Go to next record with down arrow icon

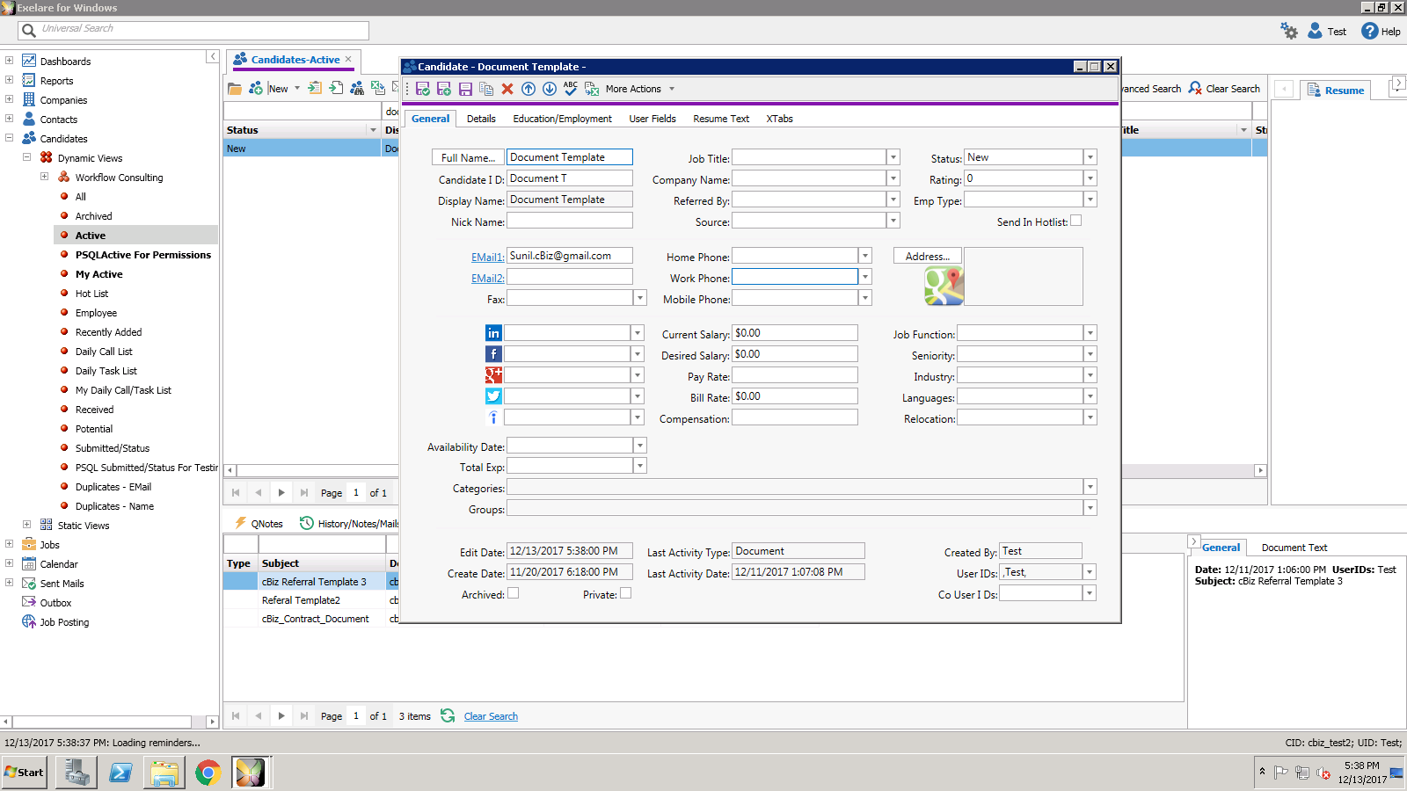pos(550,89)
